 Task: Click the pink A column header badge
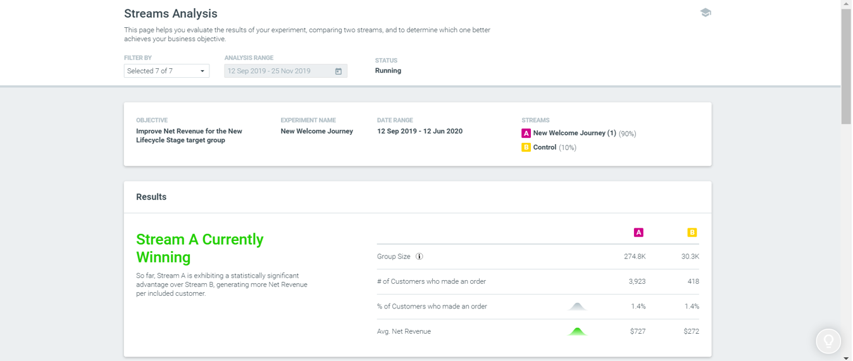click(638, 233)
